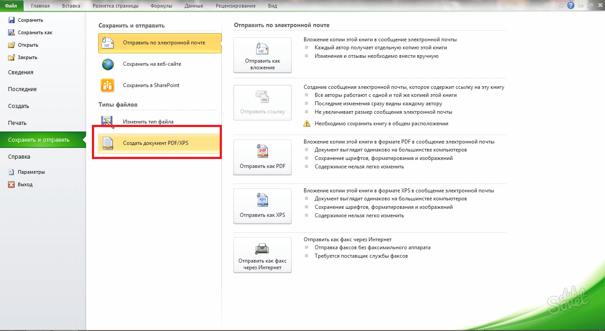Open the Файл (File) tab

click(11, 6)
